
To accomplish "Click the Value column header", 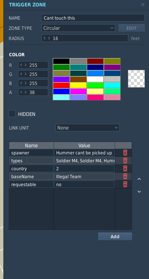I will (84, 145).
